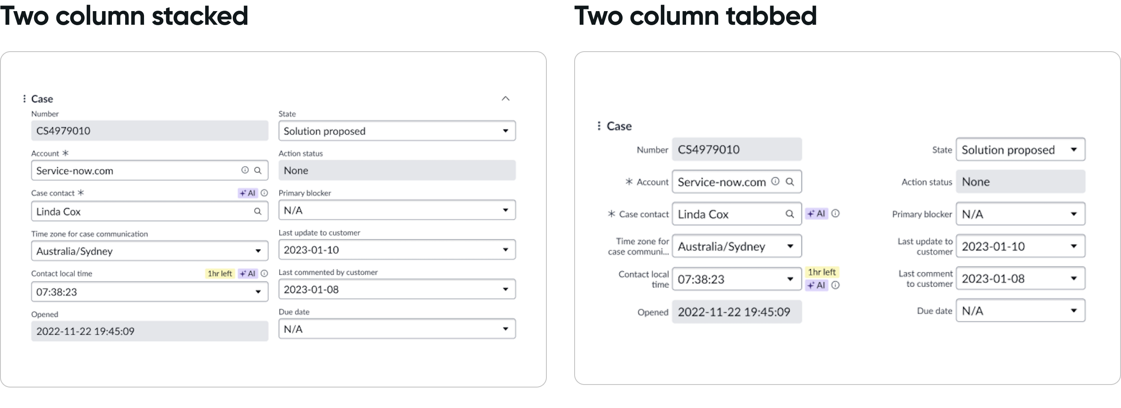Click the Number field showing CS4979010

click(149, 130)
